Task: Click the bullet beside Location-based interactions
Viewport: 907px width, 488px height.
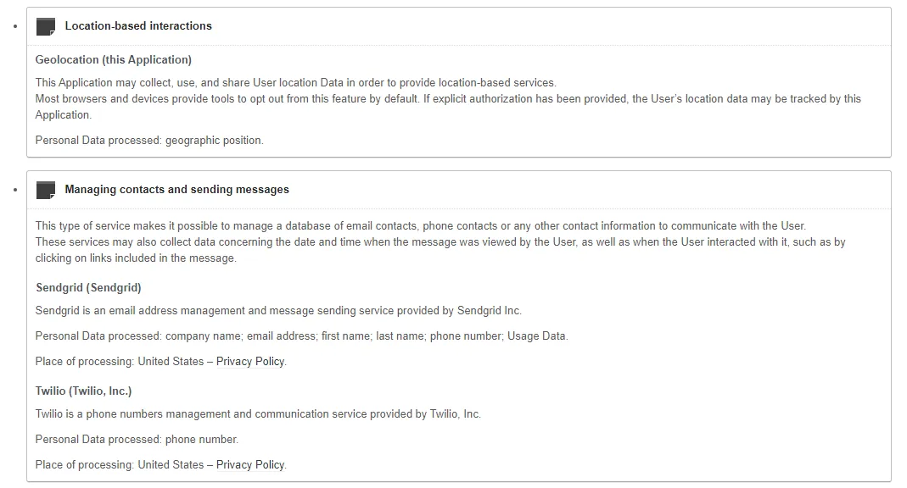Action: 16,26
